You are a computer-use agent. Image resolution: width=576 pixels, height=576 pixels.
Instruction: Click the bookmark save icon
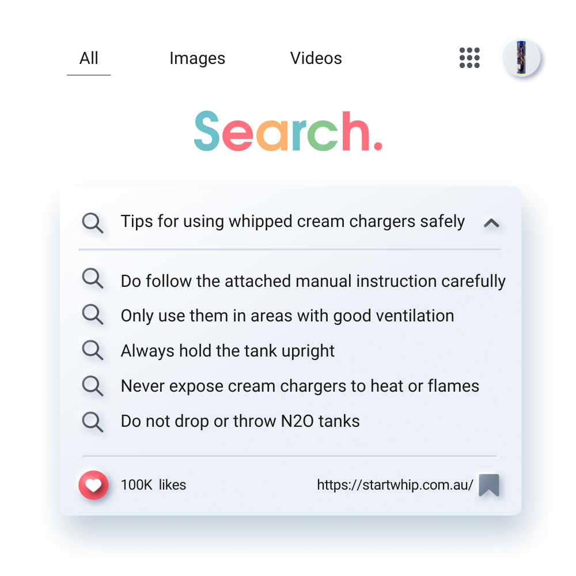[x=489, y=485]
